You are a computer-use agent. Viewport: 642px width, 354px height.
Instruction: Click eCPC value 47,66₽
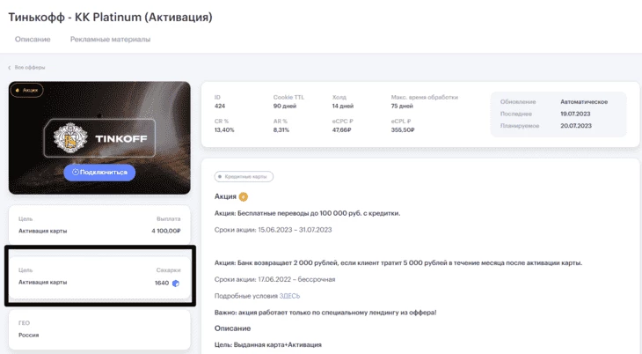tap(341, 130)
